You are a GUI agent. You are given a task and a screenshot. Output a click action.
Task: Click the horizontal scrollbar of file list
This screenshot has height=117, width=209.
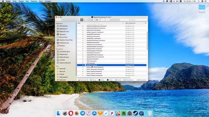click(104, 78)
